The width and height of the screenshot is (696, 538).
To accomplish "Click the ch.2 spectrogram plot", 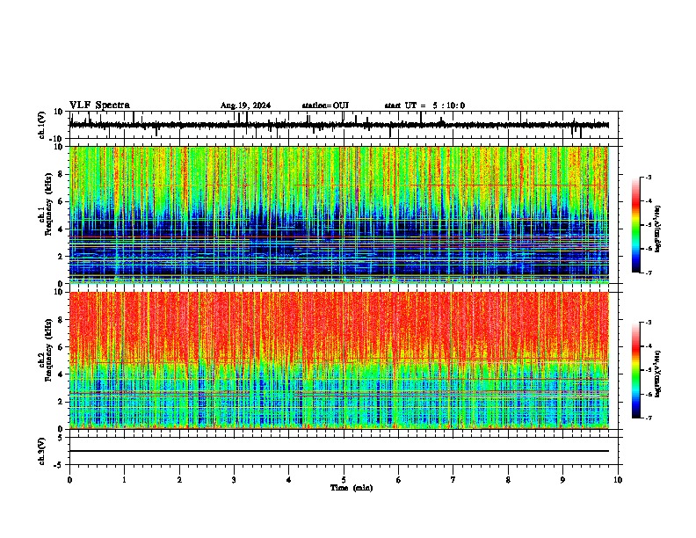I will click(x=339, y=360).
